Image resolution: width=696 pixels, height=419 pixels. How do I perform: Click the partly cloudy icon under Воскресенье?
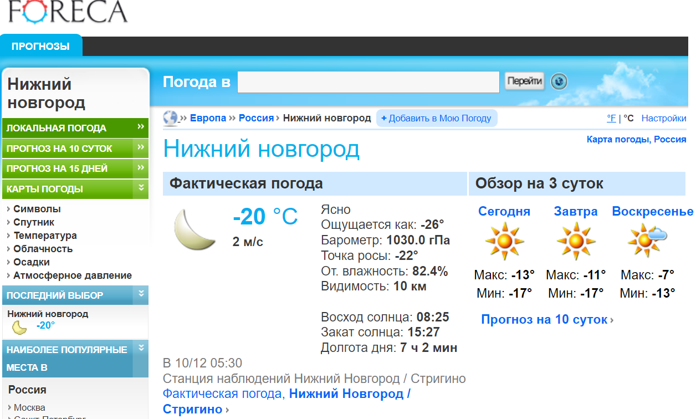647,240
